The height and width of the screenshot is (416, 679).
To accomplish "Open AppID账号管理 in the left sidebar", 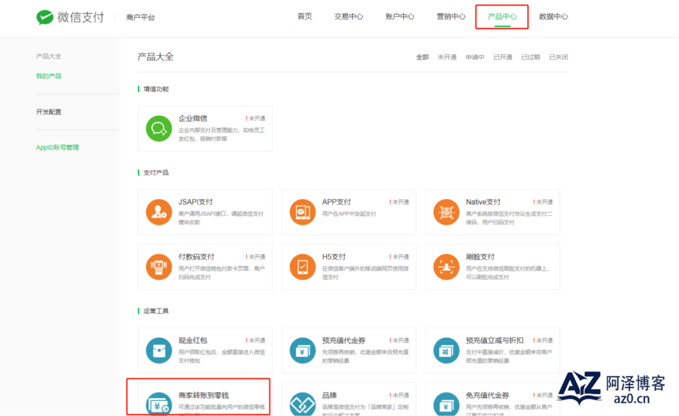I will coord(57,147).
